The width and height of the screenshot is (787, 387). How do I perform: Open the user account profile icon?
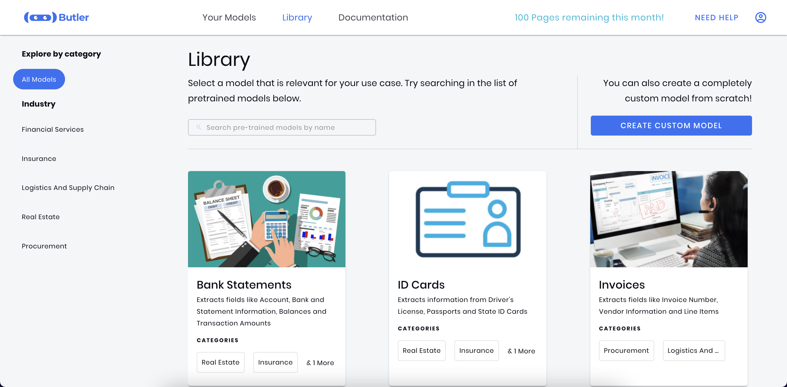tap(760, 17)
